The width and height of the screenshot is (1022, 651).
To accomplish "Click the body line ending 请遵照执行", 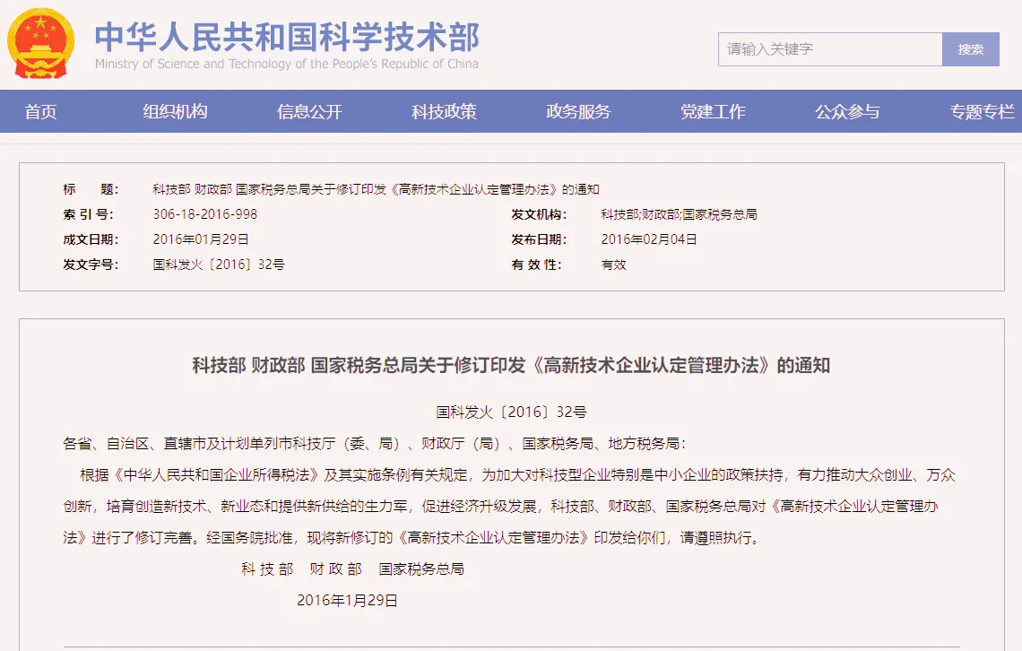I will click(411, 538).
